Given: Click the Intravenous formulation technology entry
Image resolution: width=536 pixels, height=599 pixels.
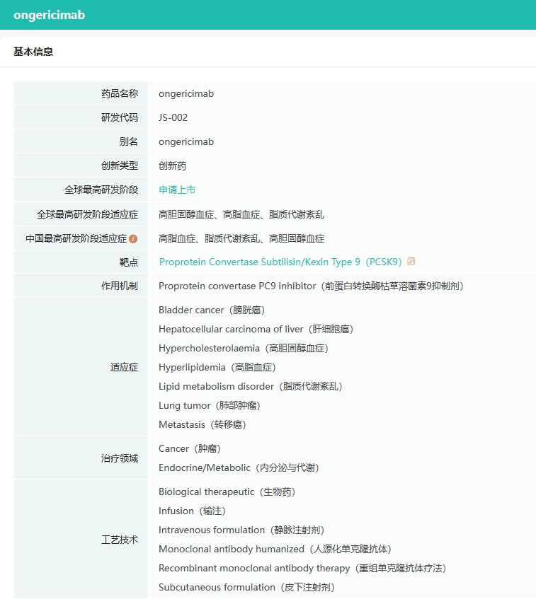Looking at the screenshot, I should [241, 530].
